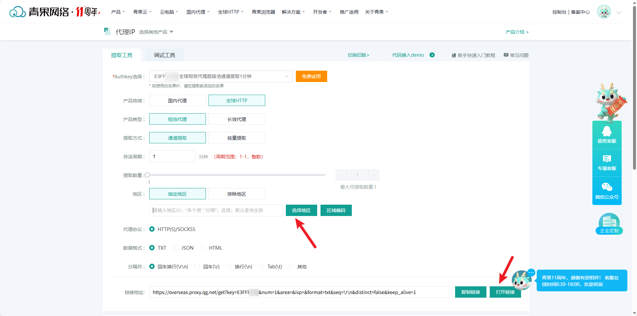This screenshot has width=637, height=316.
Task: Click the 代理IP product icon
Action: (107, 32)
